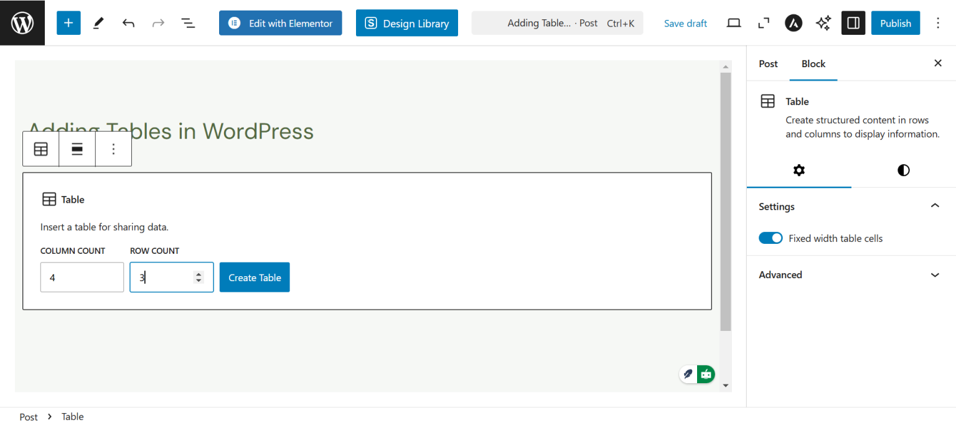Click the Create Table button

click(254, 277)
